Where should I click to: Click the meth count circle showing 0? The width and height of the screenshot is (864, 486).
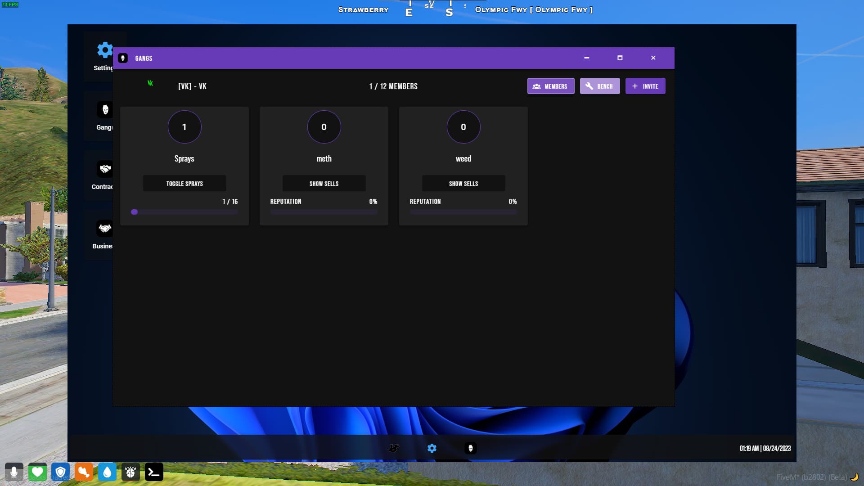(324, 127)
